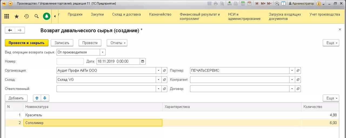Viewport: 346px width, 138px height.
Task: Go back with the left arrow button
Action: (x=10, y=30)
